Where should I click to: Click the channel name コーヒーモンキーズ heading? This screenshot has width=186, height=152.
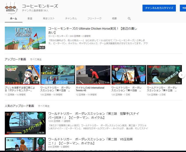point(40,6)
